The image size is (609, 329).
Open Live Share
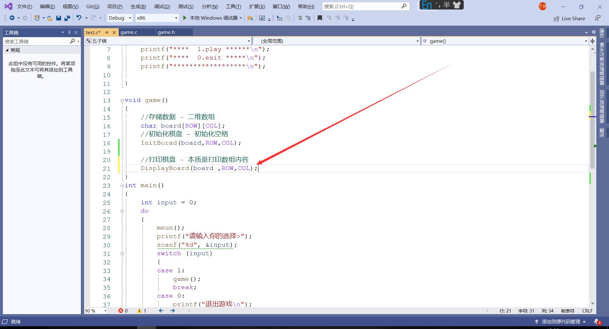pos(569,18)
